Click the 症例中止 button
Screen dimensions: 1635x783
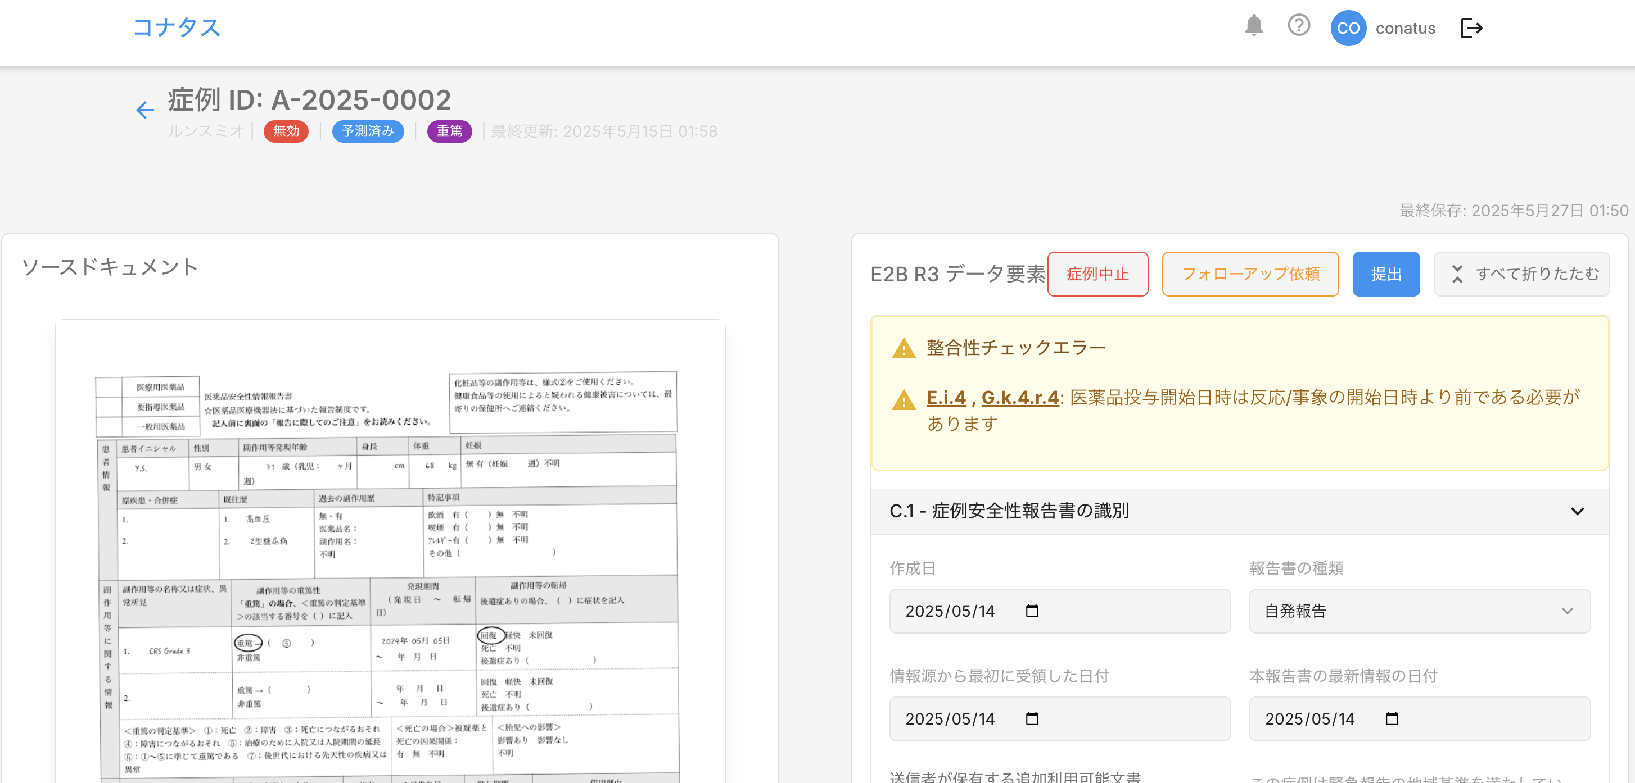pyautogui.click(x=1097, y=274)
